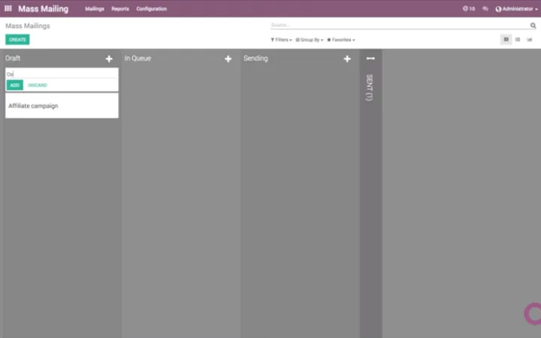This screenshot has width=541, height=338.
Task: Expand the Group By dropdown
Action: point(309,40)
